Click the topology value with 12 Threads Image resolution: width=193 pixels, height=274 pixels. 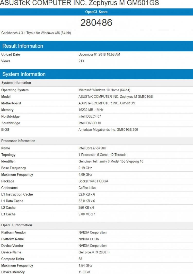pyautogui.click(x=102, y=155)
